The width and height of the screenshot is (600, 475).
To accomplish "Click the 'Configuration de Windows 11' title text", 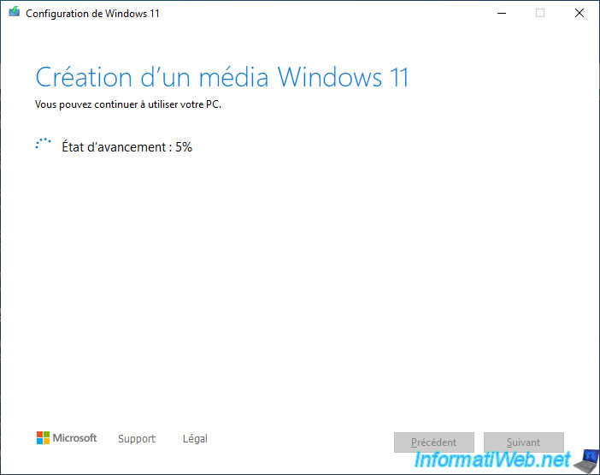I will point(92,14).
